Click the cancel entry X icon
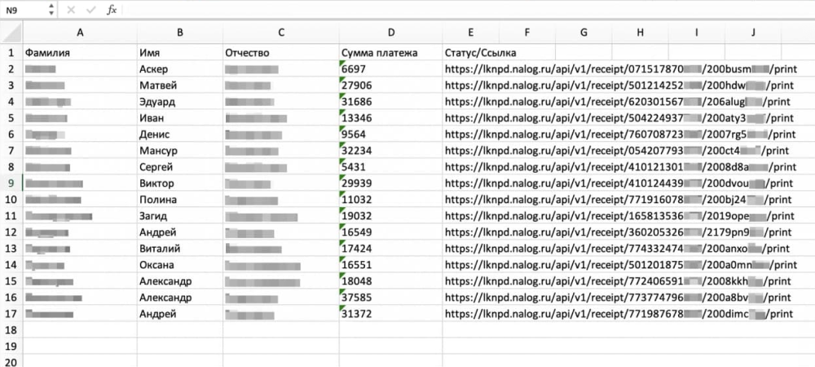 [71, 10]
